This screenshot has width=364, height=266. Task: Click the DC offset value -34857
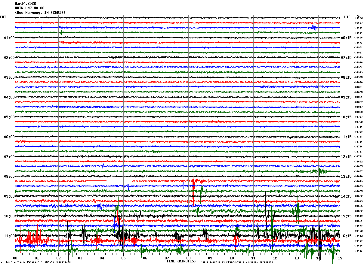pyautogui.click(x=358, y=102)
